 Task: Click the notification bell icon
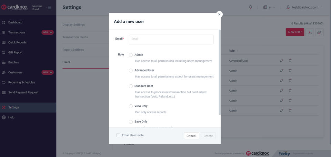[x=251, y=7]
